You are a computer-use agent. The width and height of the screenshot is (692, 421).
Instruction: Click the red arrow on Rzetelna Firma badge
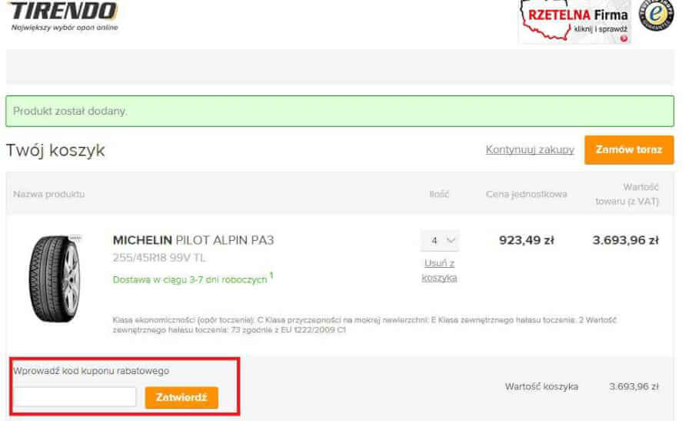624,38
